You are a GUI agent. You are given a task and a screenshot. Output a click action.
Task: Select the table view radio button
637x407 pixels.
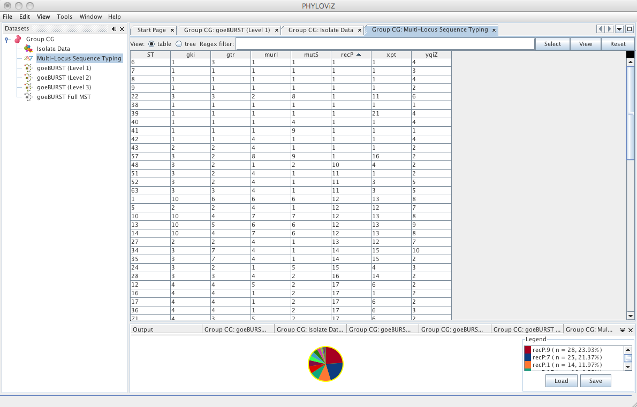click(x=151, y=44)
